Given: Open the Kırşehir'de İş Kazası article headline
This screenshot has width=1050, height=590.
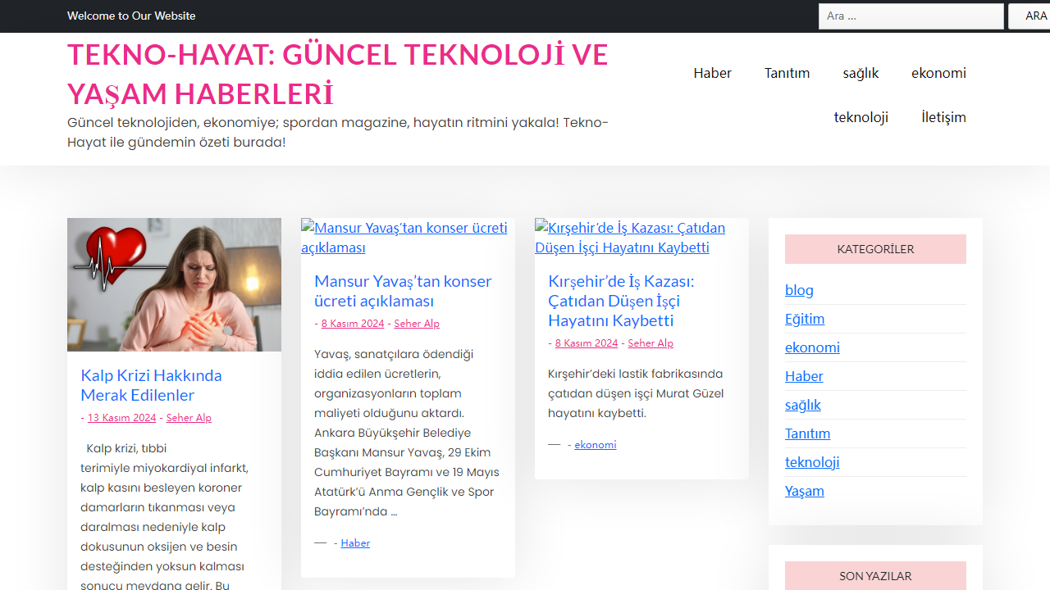Looking at the screenshot, I should [x=621, y=301].
